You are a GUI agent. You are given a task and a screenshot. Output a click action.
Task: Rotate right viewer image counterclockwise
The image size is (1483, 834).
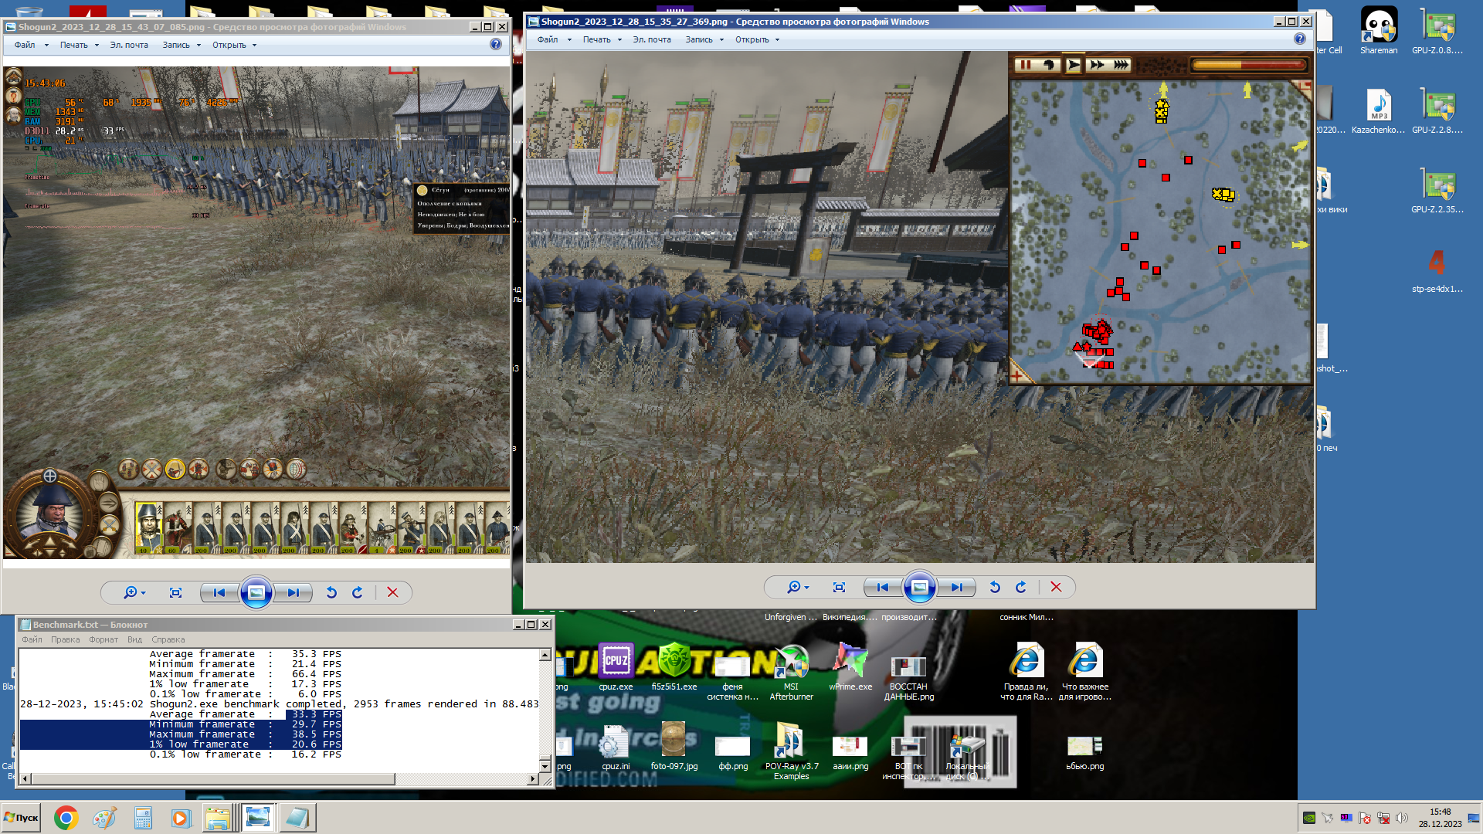995,588
